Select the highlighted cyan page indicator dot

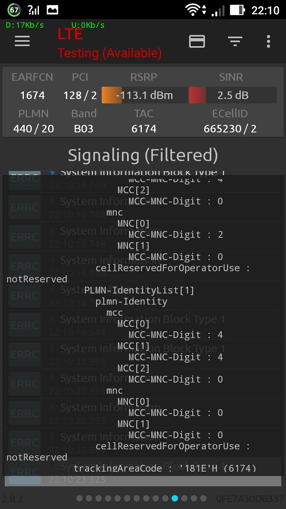point(175,498)
